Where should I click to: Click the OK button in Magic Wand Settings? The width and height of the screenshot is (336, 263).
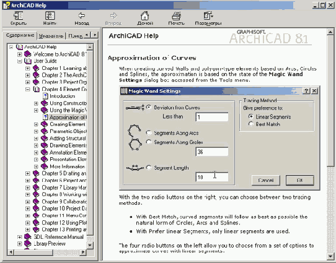[300, 180]
